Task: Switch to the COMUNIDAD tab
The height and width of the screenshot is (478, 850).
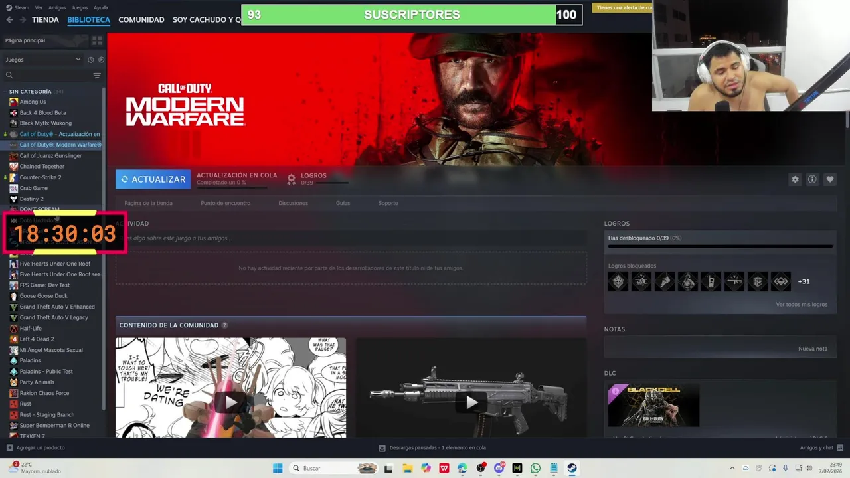Action: click(141, 20)
